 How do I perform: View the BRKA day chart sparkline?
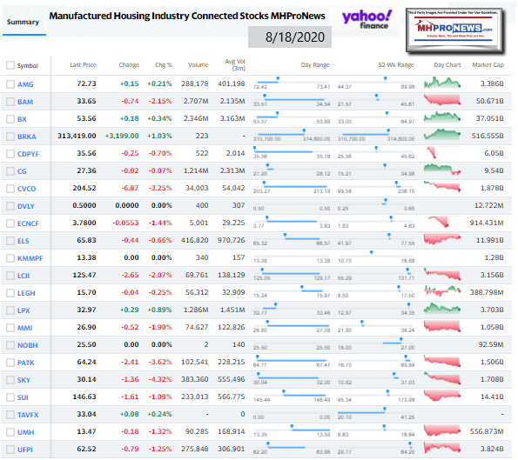point(442,135)
